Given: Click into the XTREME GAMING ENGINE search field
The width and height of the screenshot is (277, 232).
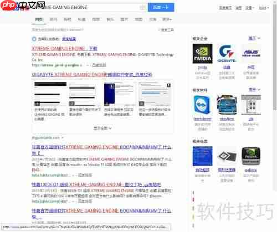Looking at the screenshot, I should tap(89, 7).
